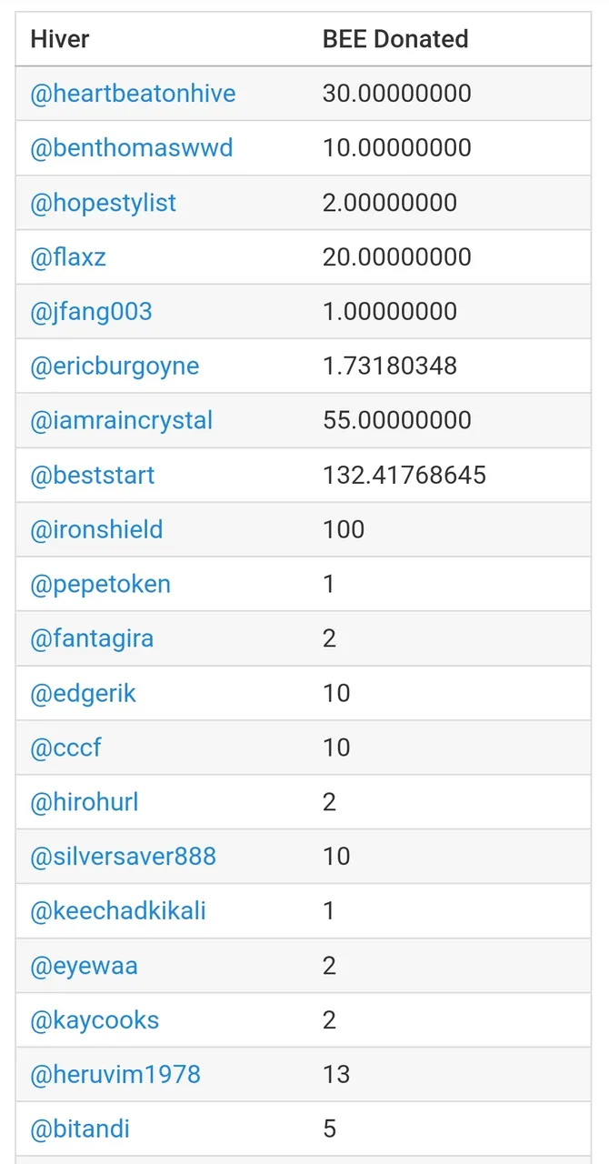The height and width of the screenshot is (1164, 609).
Task: Visit the @hopestylist user link
Action: click(104, 203)
